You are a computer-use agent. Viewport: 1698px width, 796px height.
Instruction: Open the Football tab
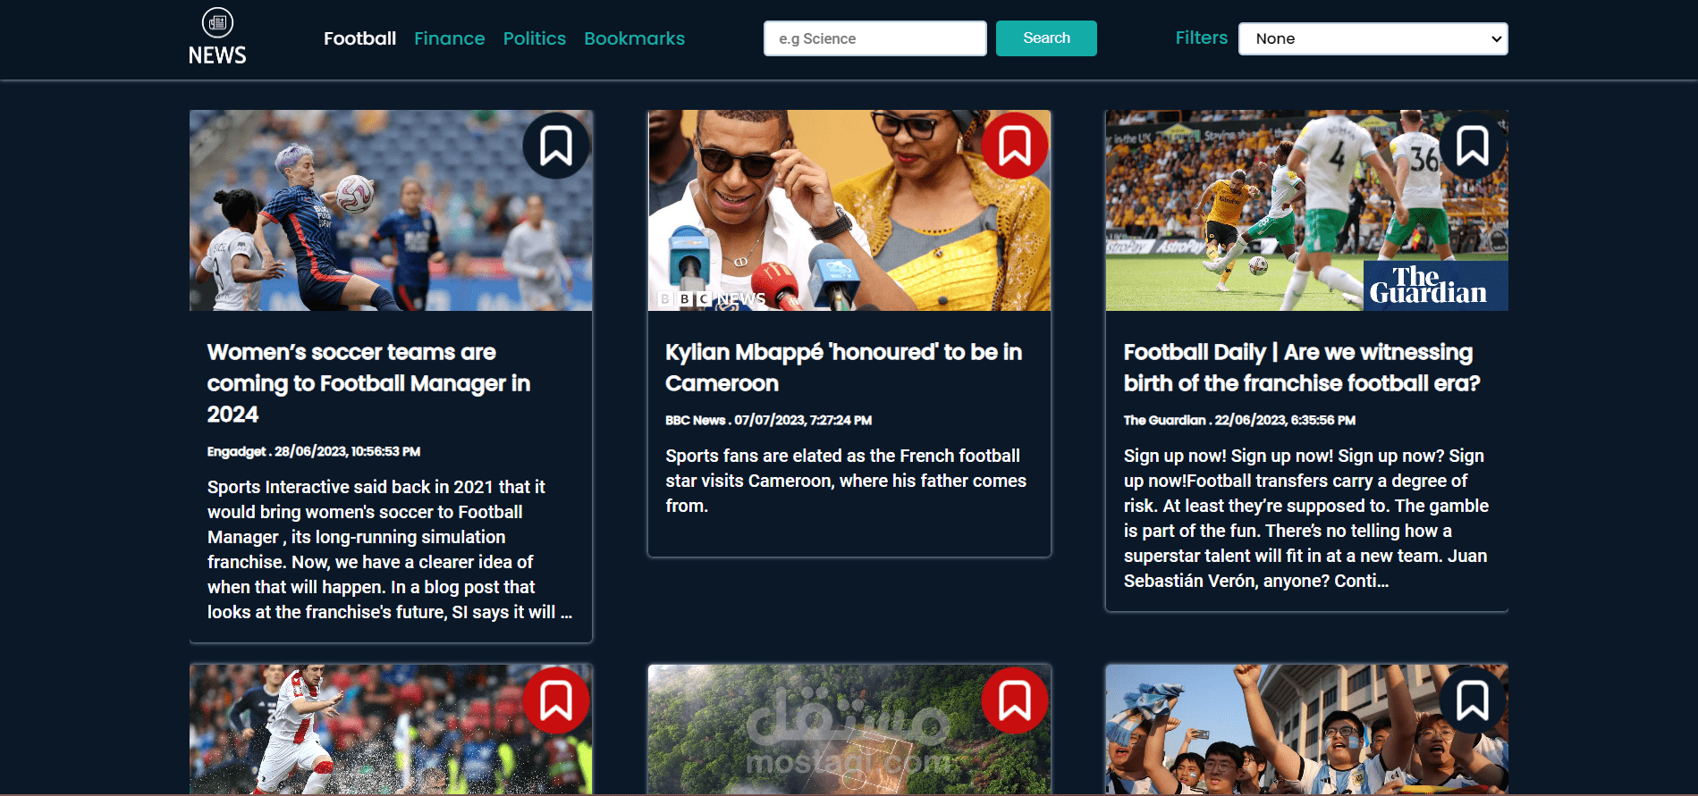359,38
